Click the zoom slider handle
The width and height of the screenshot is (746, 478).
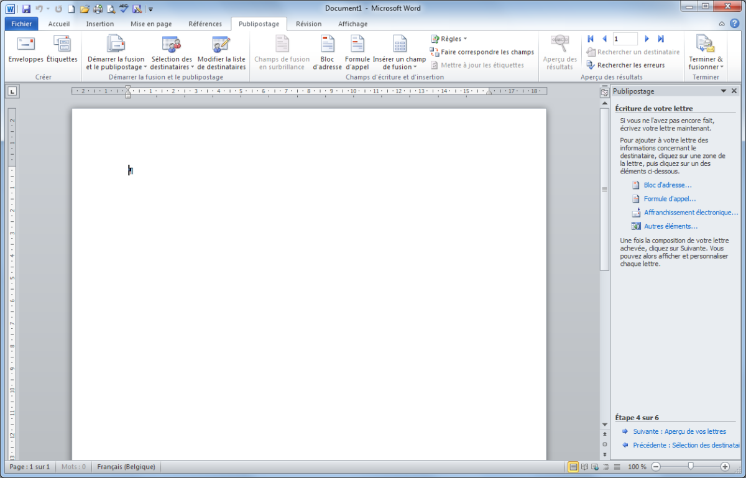click(691, 467)
